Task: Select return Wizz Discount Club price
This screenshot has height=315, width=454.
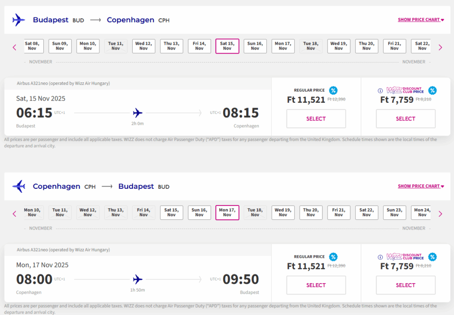Action: click(406, 285)
